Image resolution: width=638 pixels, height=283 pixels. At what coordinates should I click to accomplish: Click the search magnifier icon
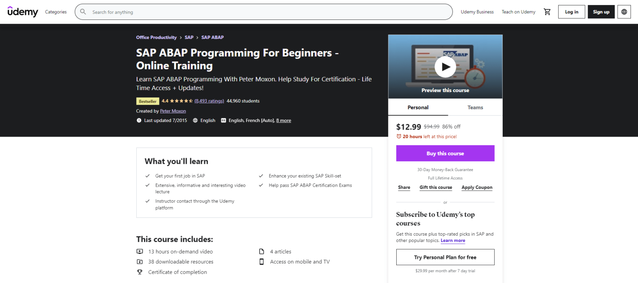point(83,12)
